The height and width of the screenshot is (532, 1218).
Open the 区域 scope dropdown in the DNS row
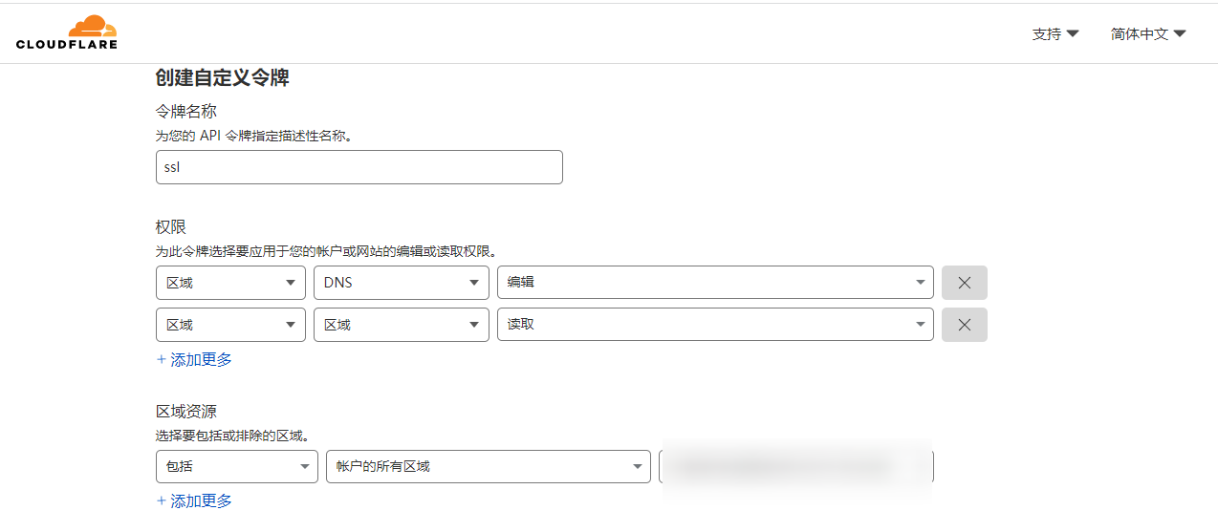[230, 283]
